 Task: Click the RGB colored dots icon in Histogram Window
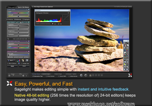pyautogui.click(x=55, y=24)
